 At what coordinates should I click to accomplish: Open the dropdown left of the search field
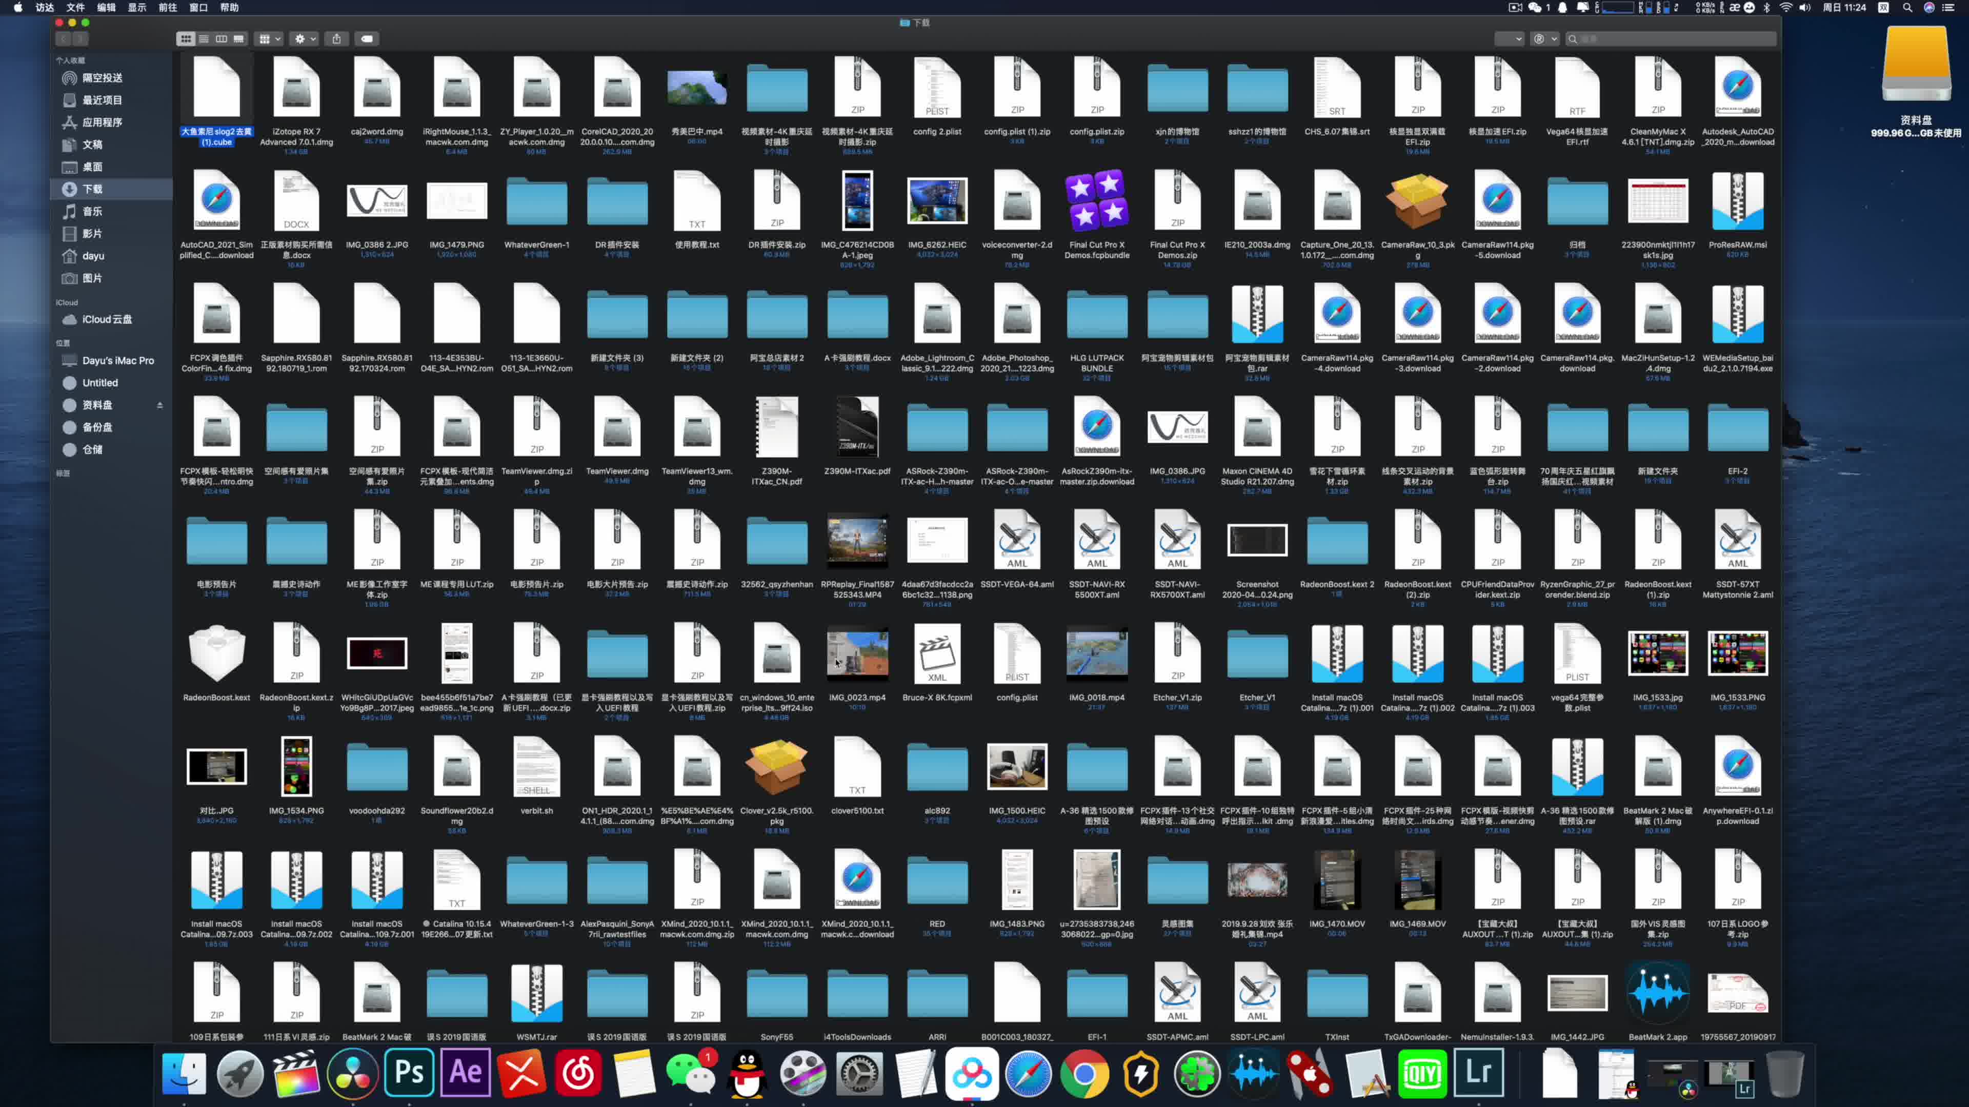coord(1510,39)
